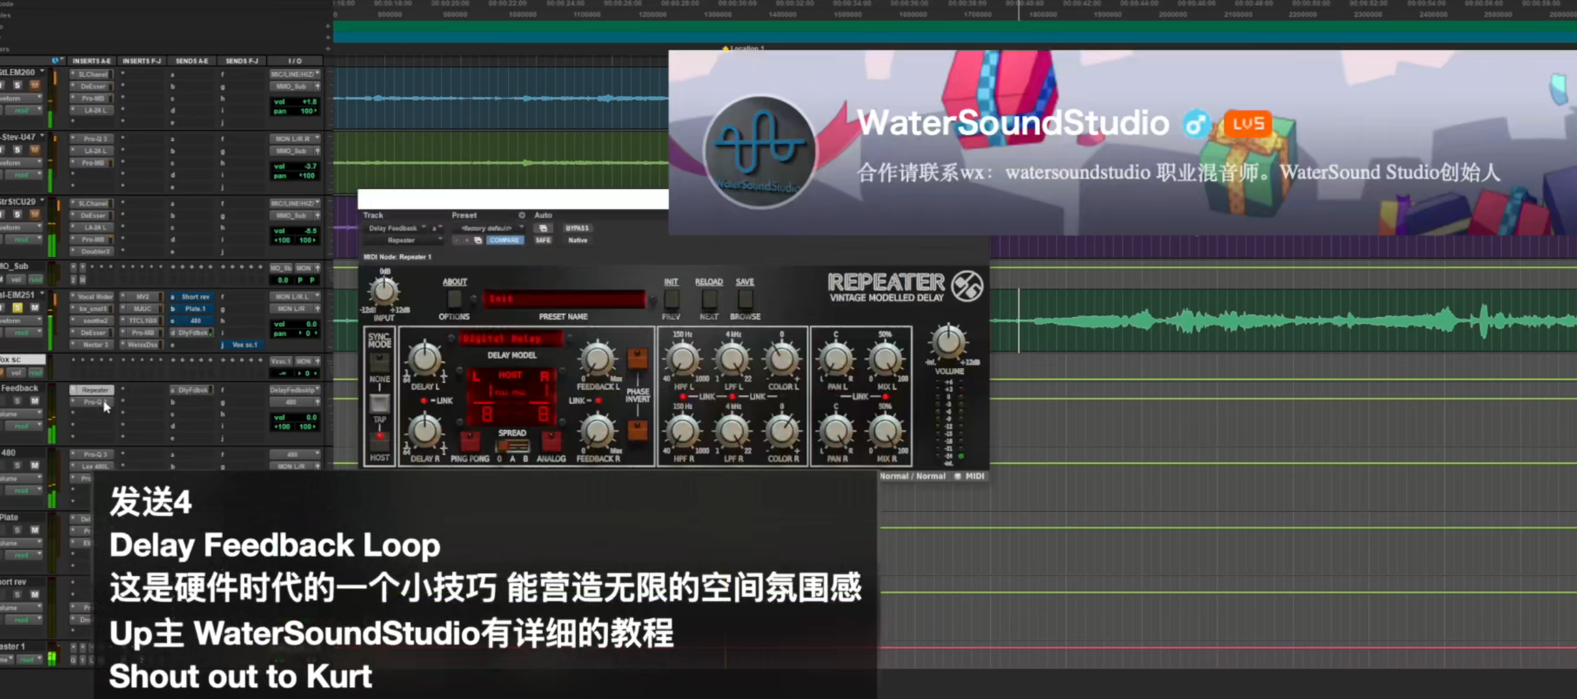Click the red PRESET NAME display field

(564, 300)
